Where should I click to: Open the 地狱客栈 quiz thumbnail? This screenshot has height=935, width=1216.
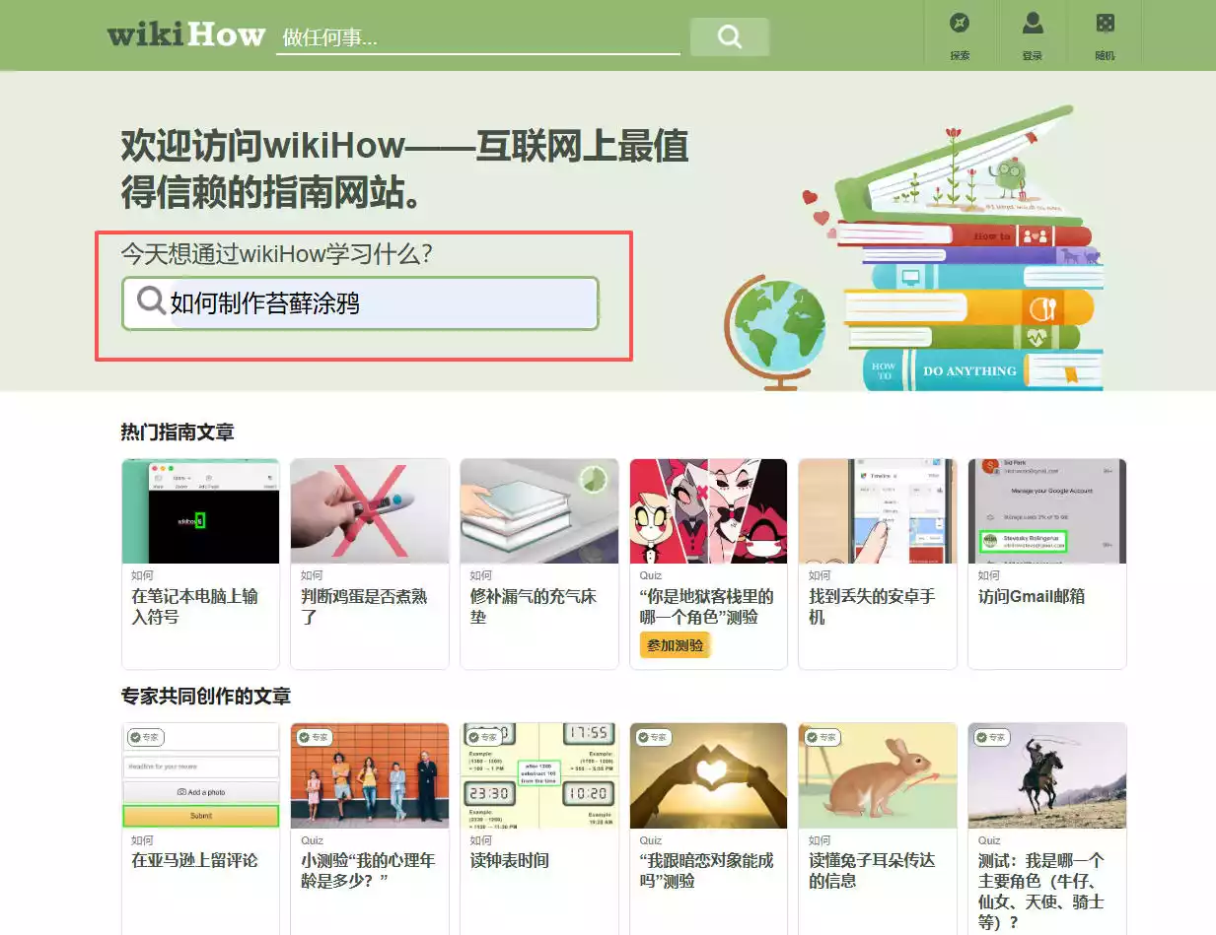[x=708, y=511]
